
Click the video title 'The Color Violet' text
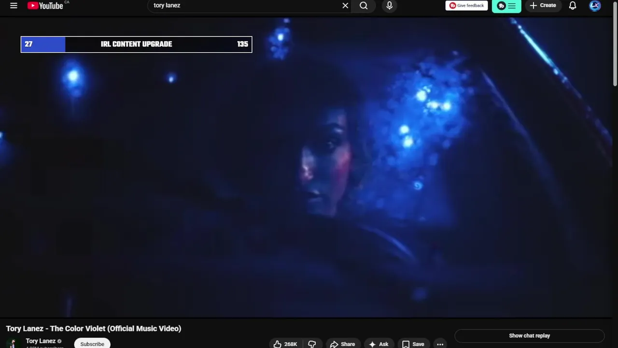tap(78, 329)
